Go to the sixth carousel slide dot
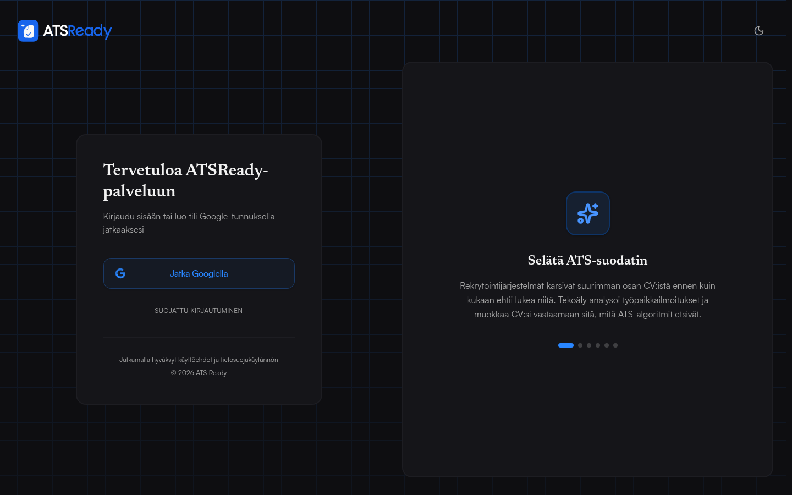This screenshot has width=792, height=495. (615, 345)
